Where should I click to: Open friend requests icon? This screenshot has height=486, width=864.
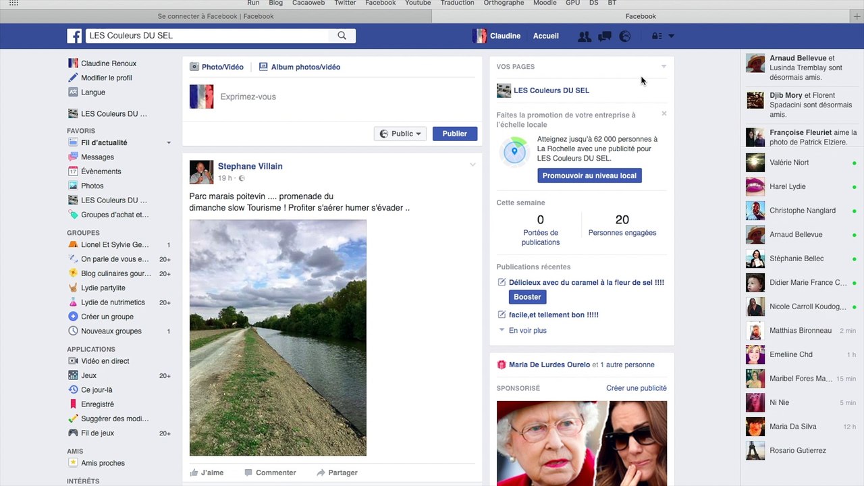click(585, 36)
